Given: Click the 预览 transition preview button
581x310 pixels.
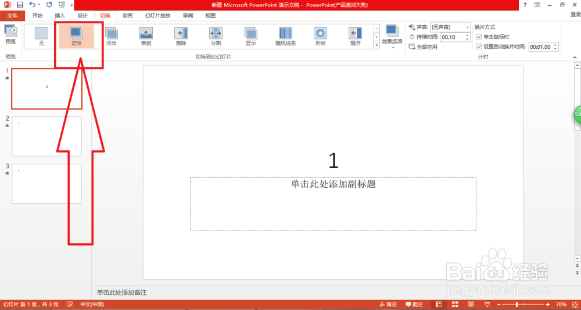Looking at the screenshot, I should [x=10, y=34].
